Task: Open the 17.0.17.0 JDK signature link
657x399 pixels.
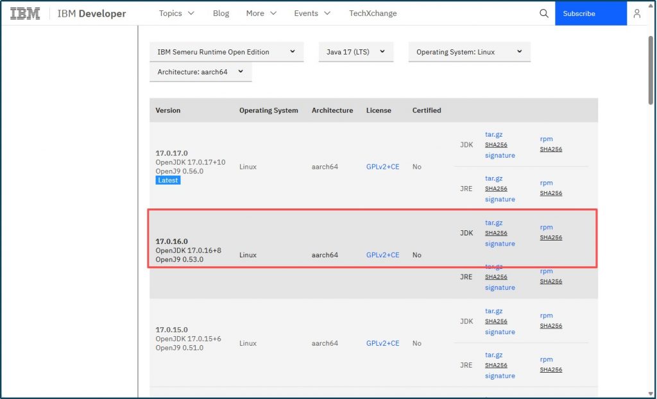Action: click(500, 155)
